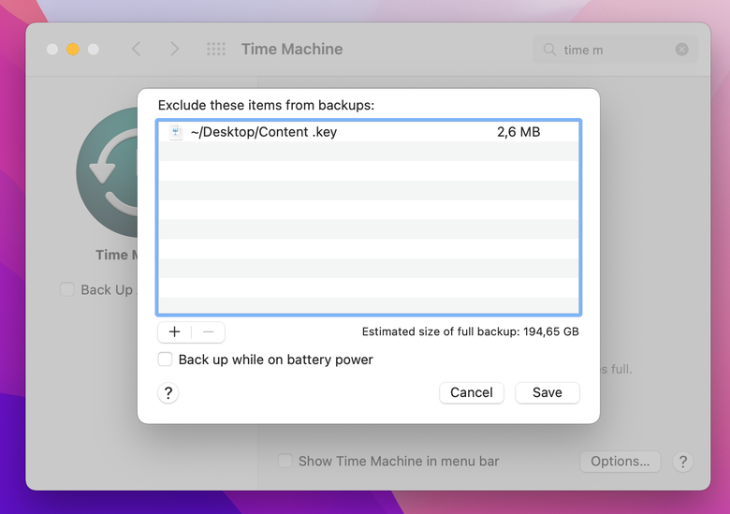The image size is (730, 514).
Task: Click the Estimated size of full backup text
Action: tap(470, 331)
